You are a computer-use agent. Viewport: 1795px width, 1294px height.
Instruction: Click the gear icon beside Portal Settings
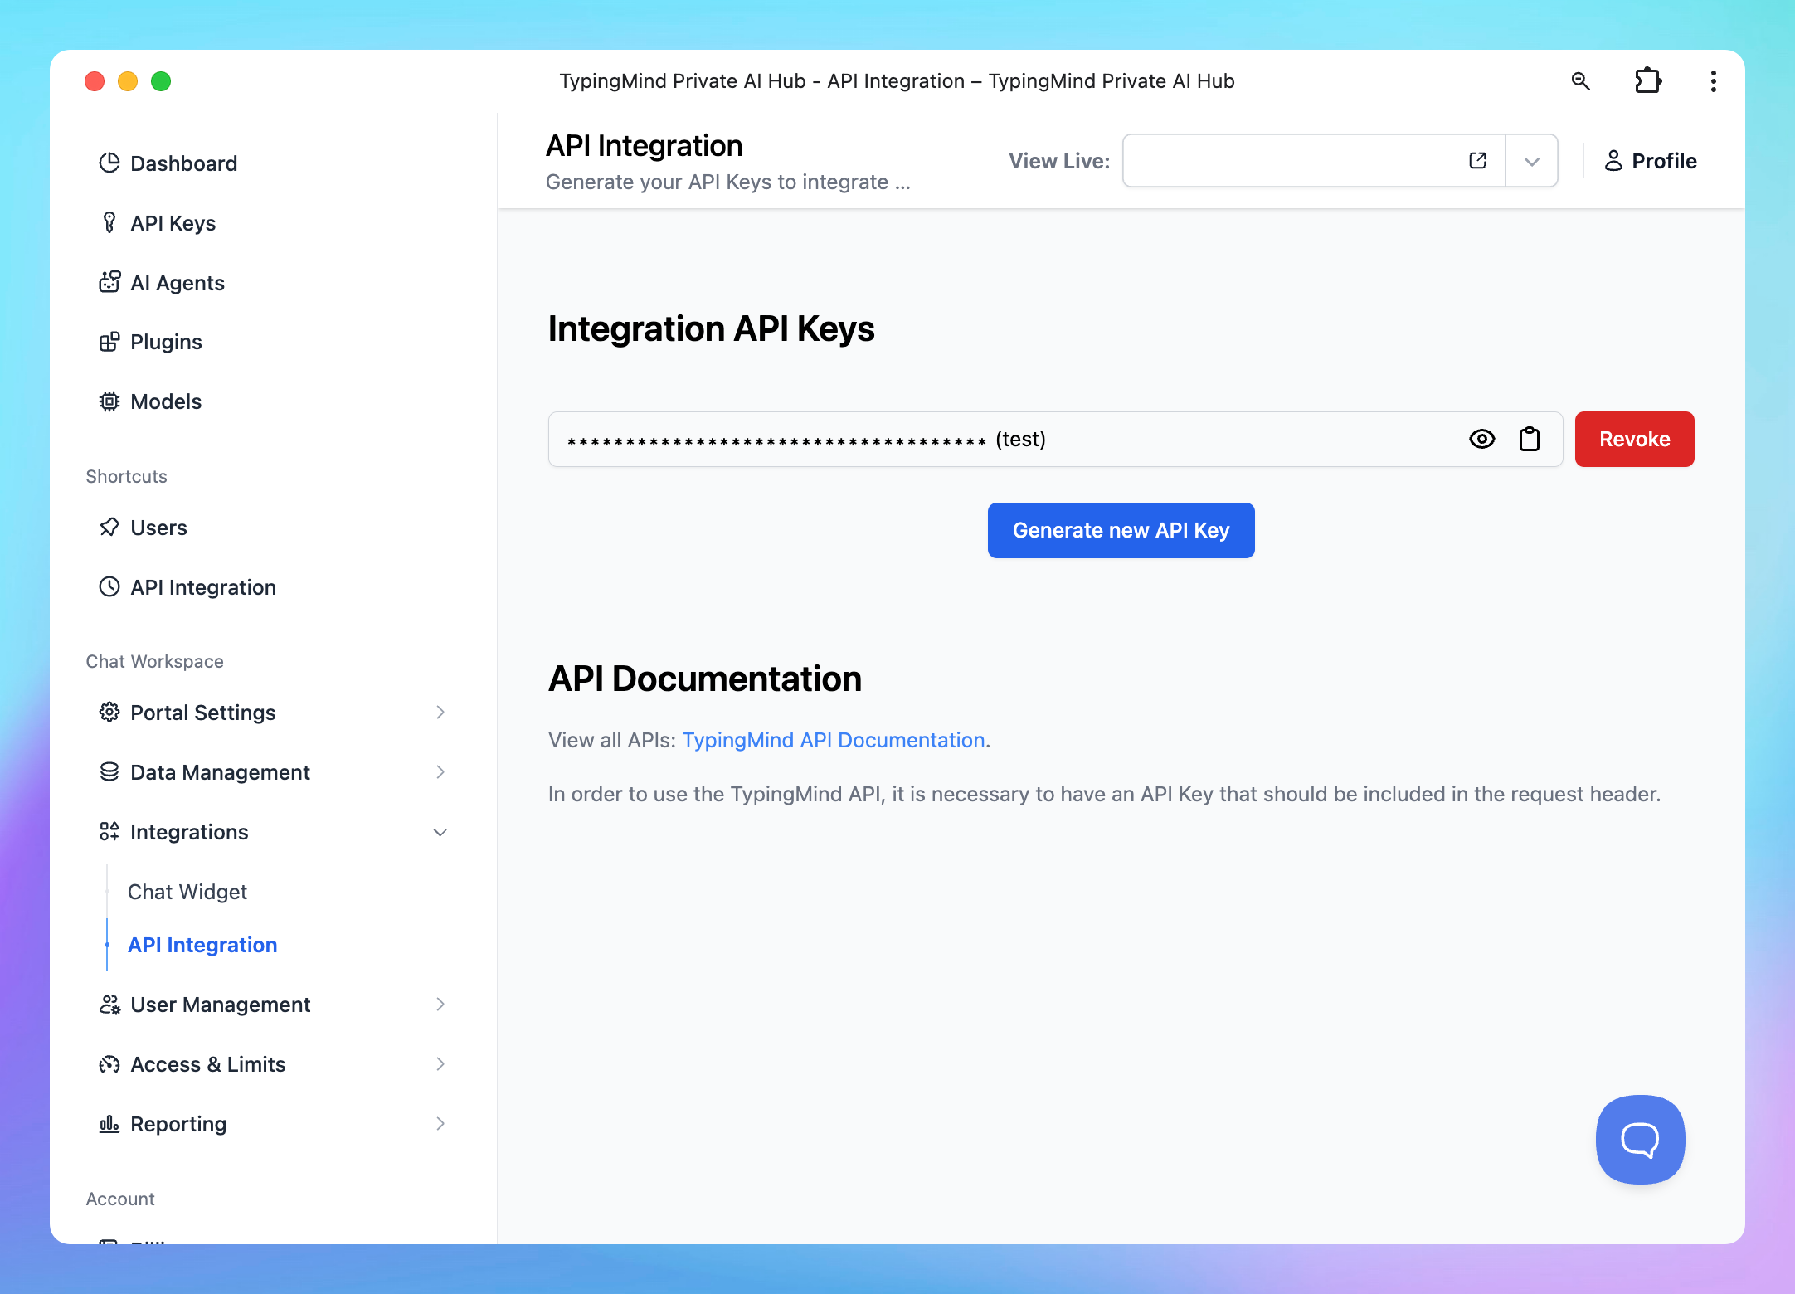tap(109, 712)
